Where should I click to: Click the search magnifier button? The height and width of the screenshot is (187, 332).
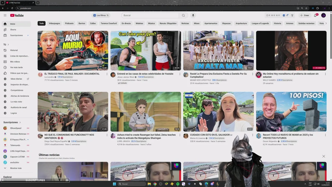183,15
